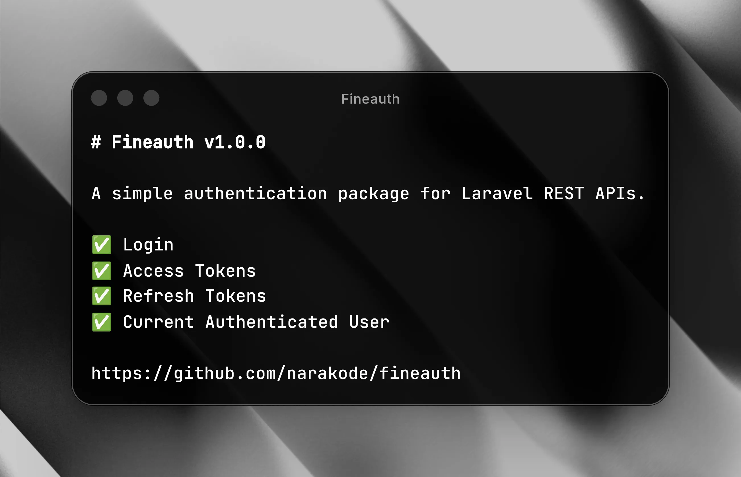Click the middle gray window dot

click(x=125, y=98)
